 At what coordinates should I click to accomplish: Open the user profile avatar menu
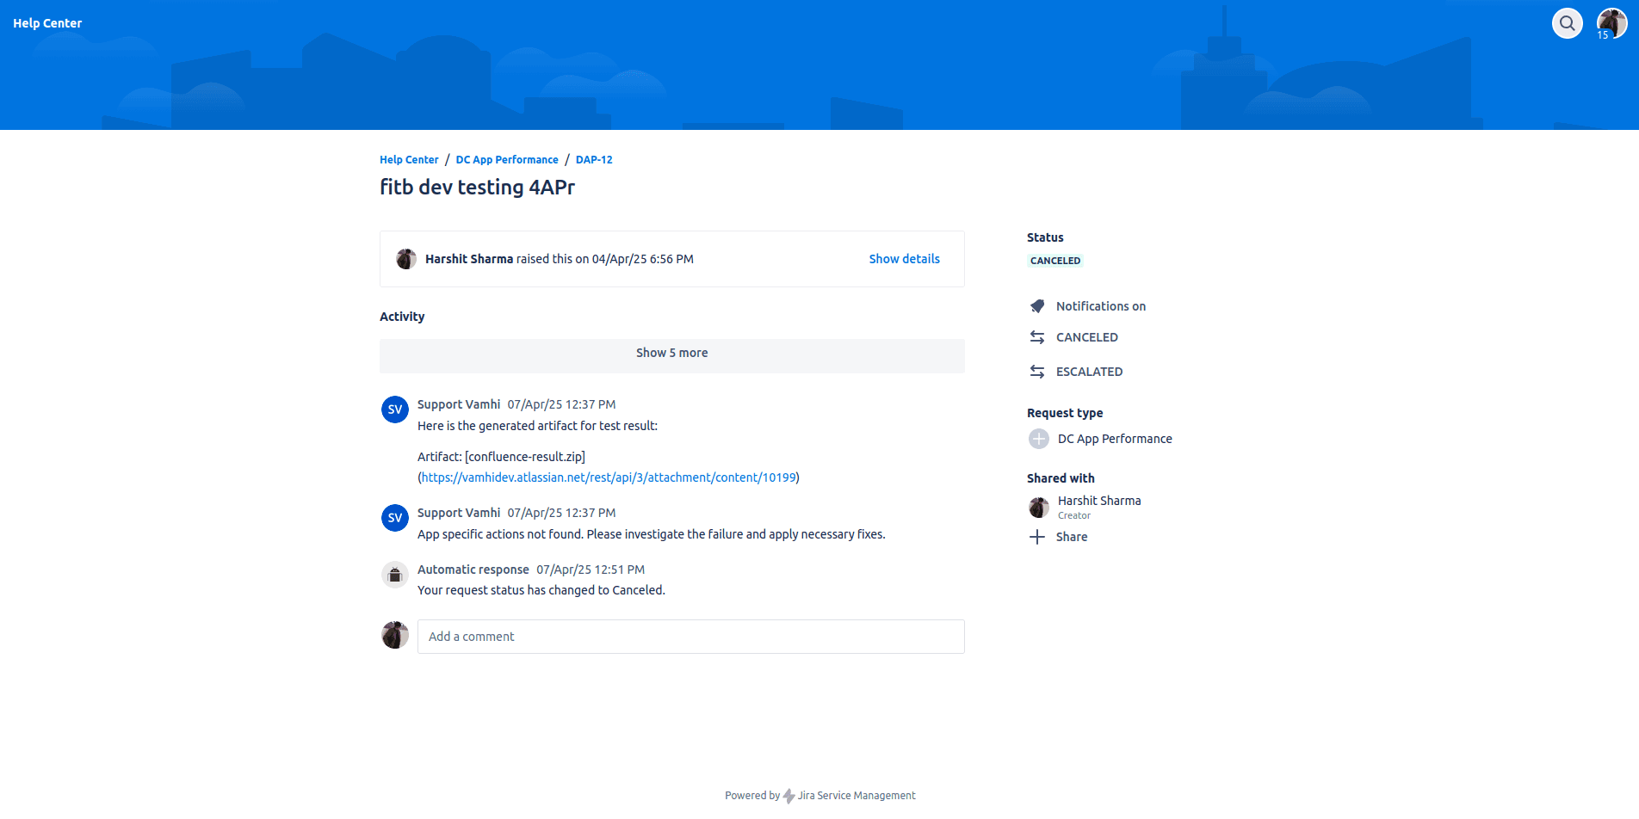click(1611, 23)
